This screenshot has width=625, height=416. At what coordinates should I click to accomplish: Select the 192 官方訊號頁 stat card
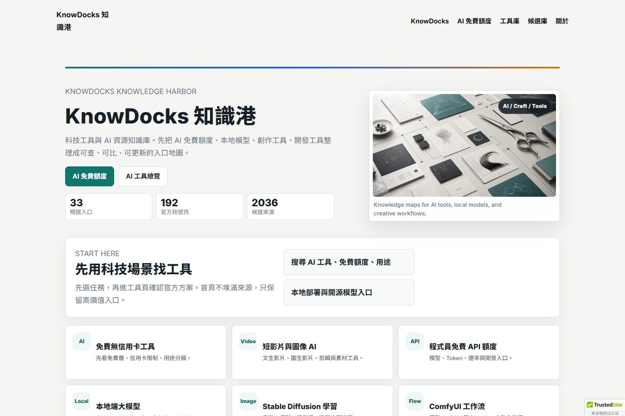pos(200,207)
